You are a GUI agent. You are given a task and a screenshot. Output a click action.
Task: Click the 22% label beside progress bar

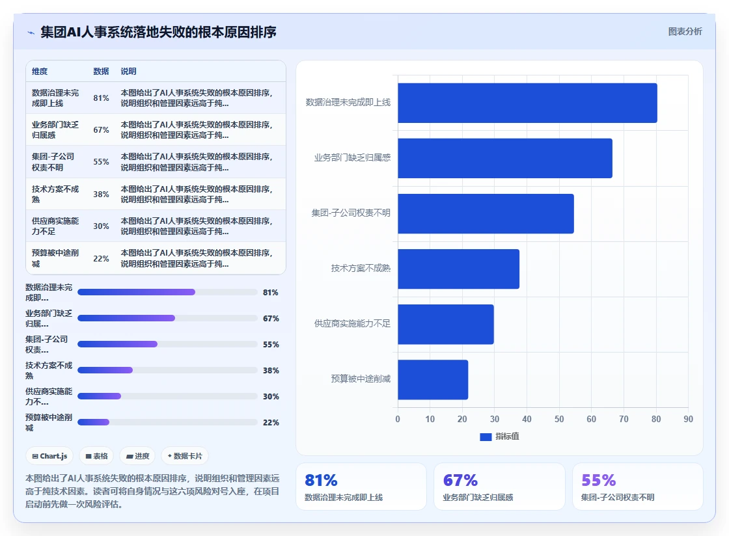271,423
